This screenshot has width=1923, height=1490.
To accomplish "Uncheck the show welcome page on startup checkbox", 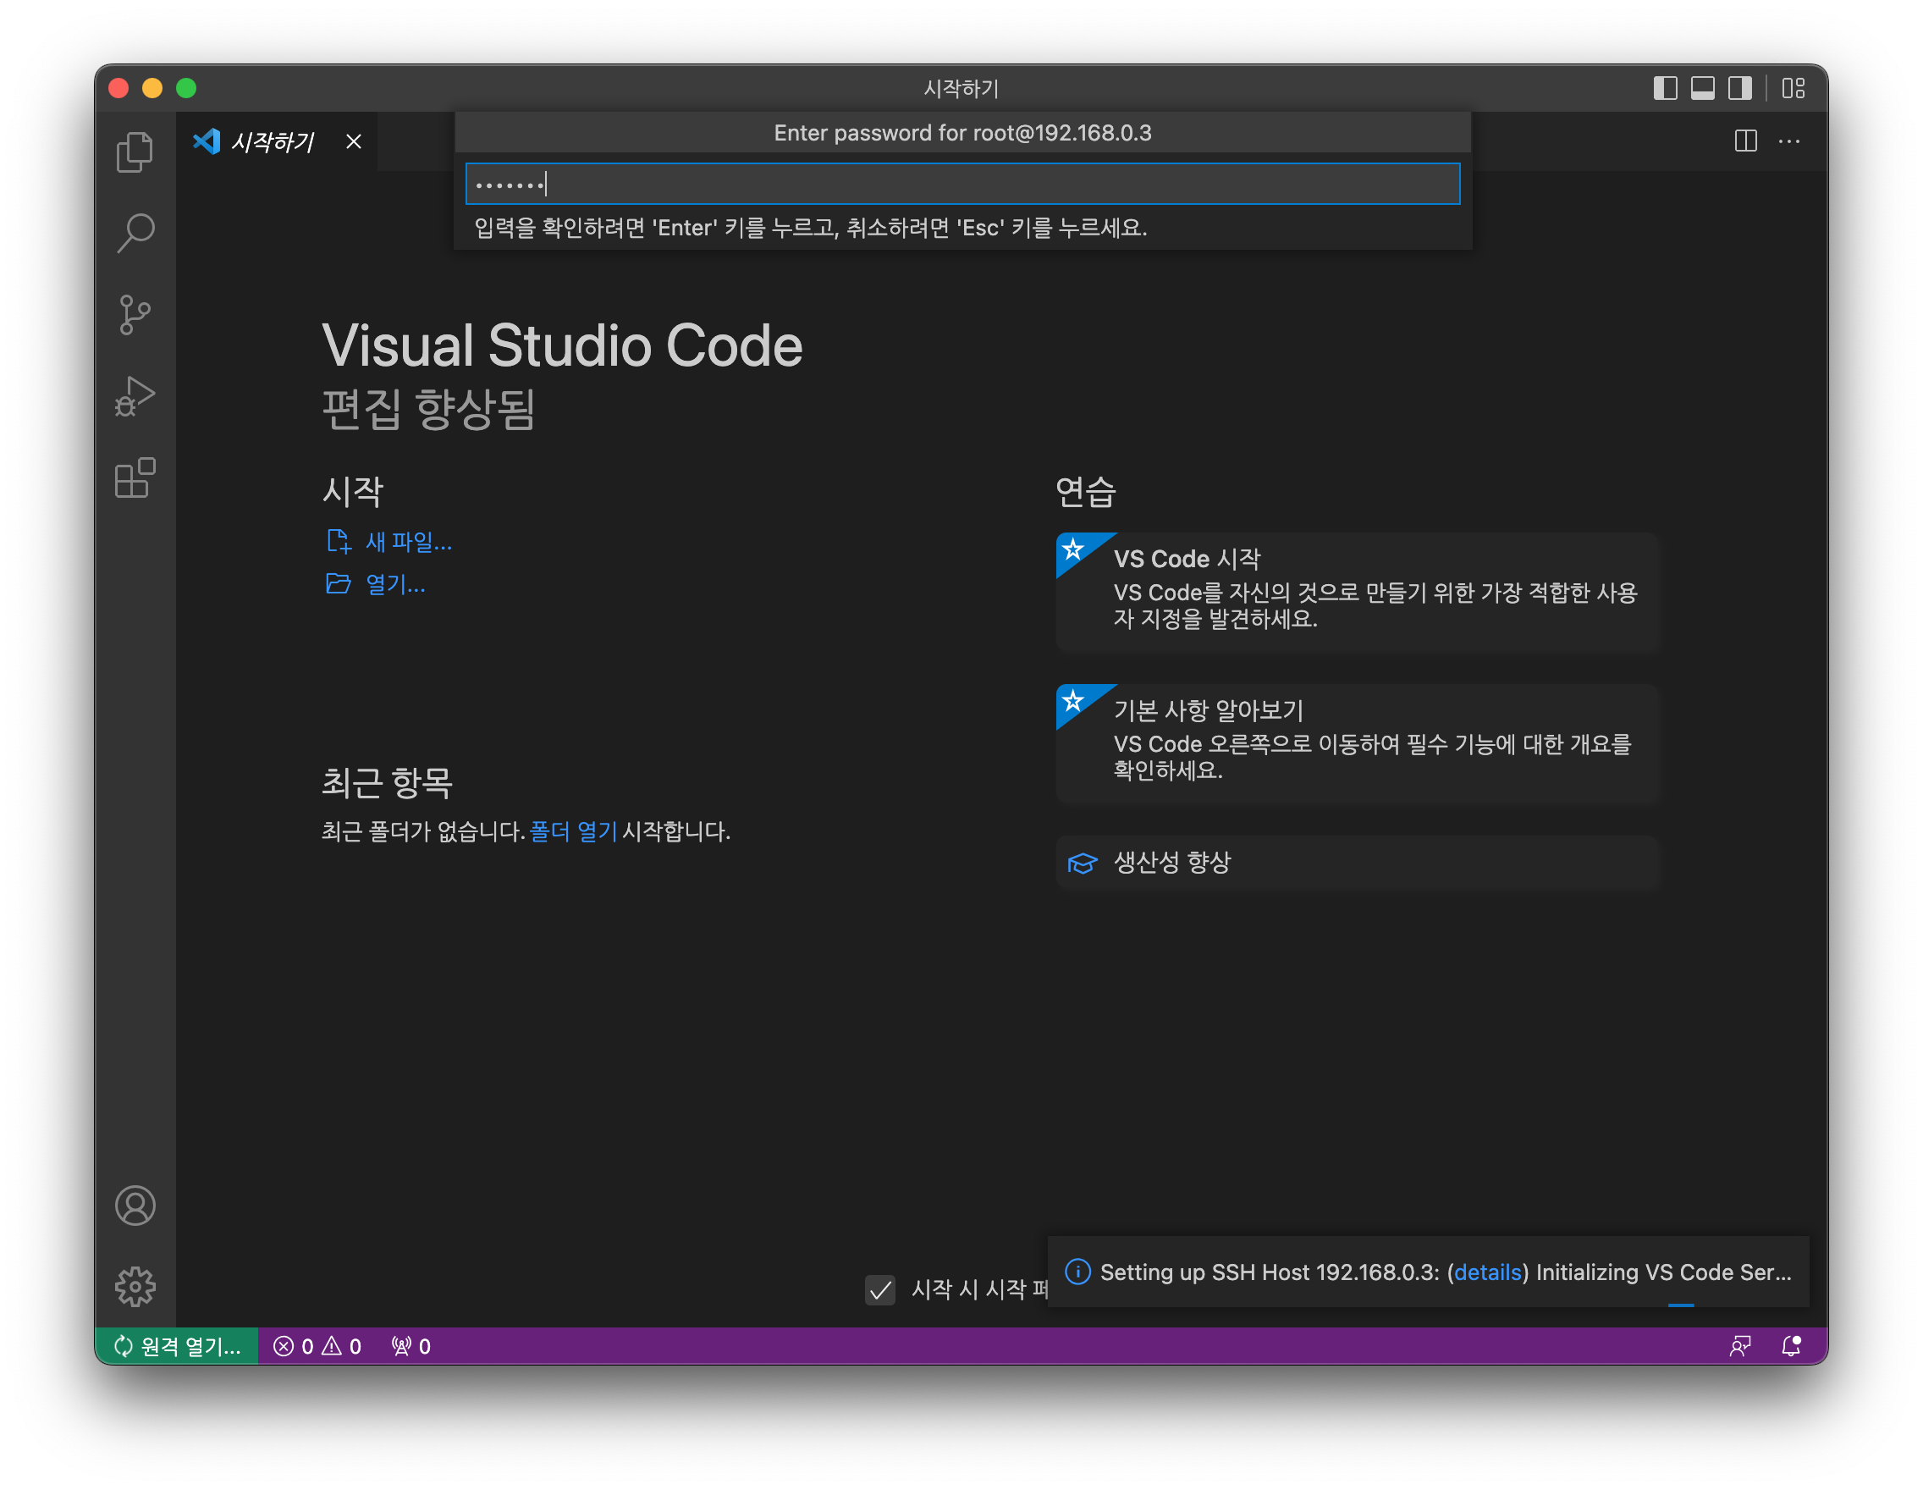I will (x=879, y=1290).
